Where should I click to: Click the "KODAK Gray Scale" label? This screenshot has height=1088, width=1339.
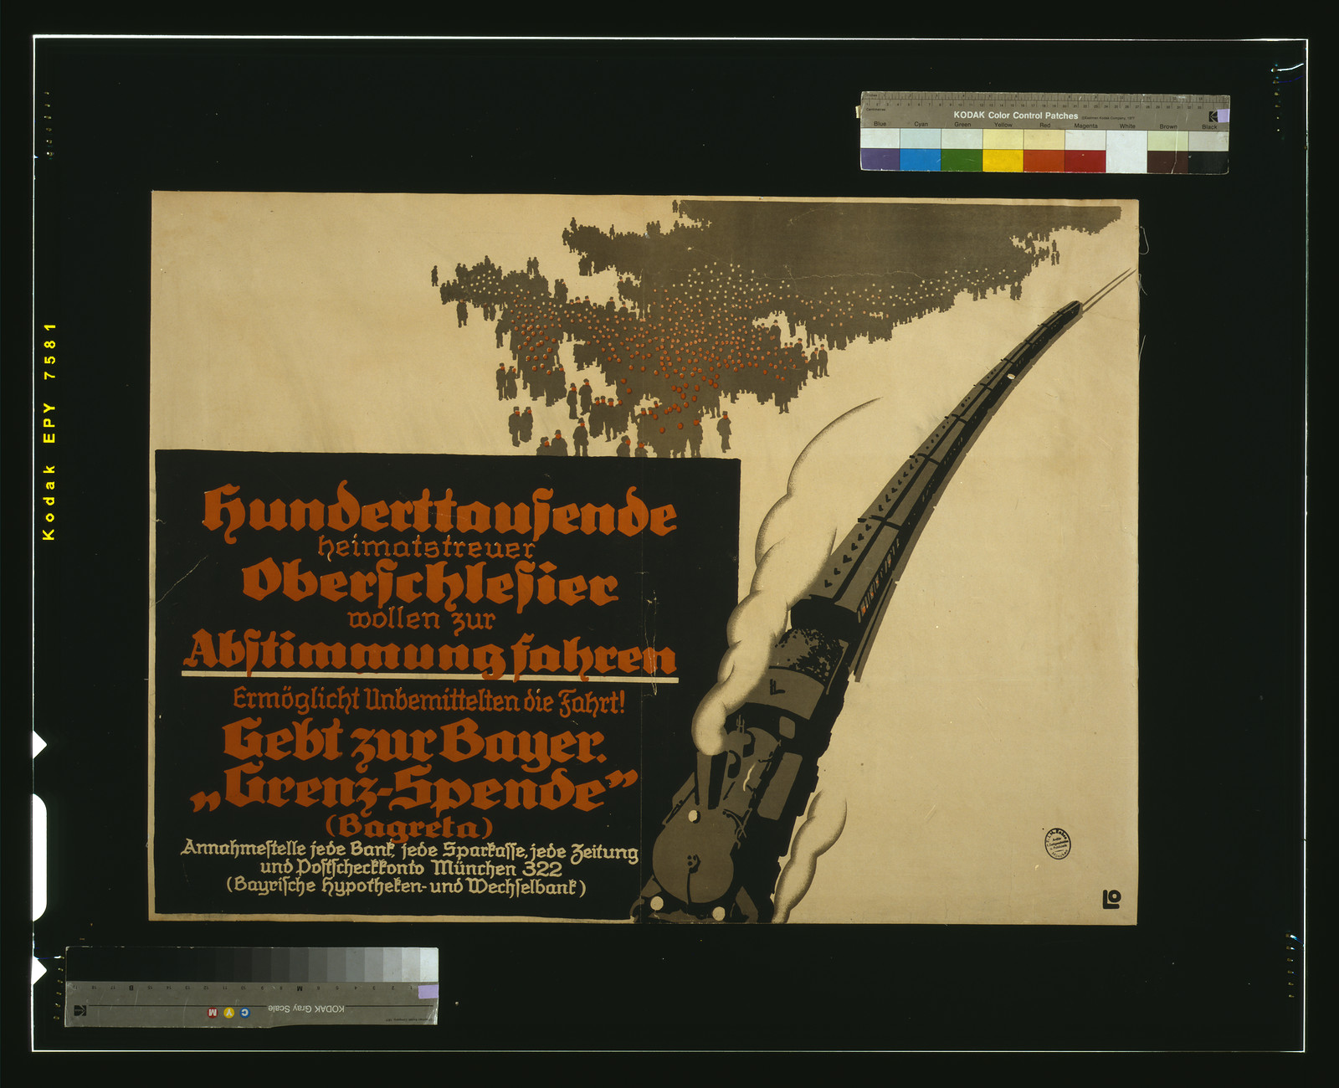(306, 1008)
